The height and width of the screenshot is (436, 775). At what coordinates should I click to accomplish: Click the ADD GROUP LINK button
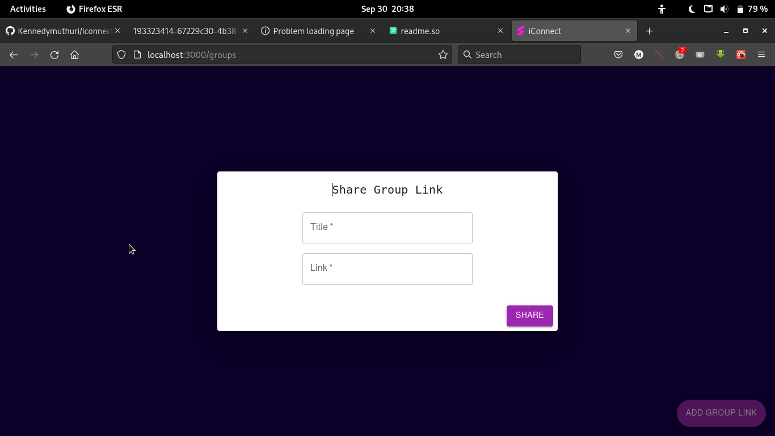[x=721, y=413]
